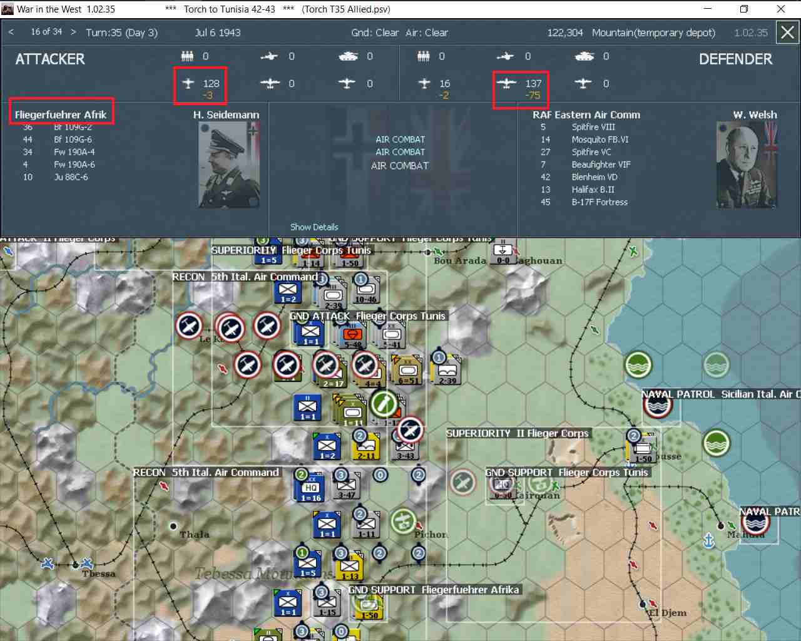The image size is (801, 641).
Task: Select Fw 190A-4 row
Action: point(58,152)
